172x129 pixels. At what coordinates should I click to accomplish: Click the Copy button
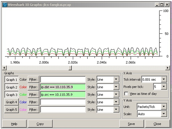[40, 124]
